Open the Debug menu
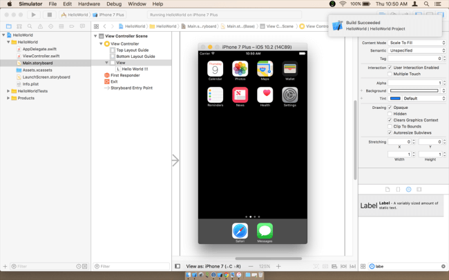This screenshot has width=449, height=280. tap(114, 3)
